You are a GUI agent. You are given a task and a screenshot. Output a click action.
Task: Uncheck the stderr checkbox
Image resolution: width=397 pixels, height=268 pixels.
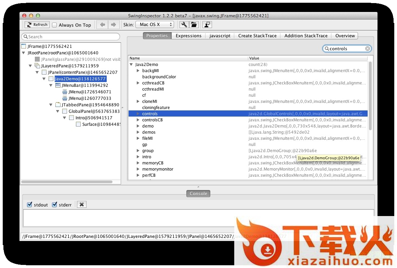pos(55,205)
